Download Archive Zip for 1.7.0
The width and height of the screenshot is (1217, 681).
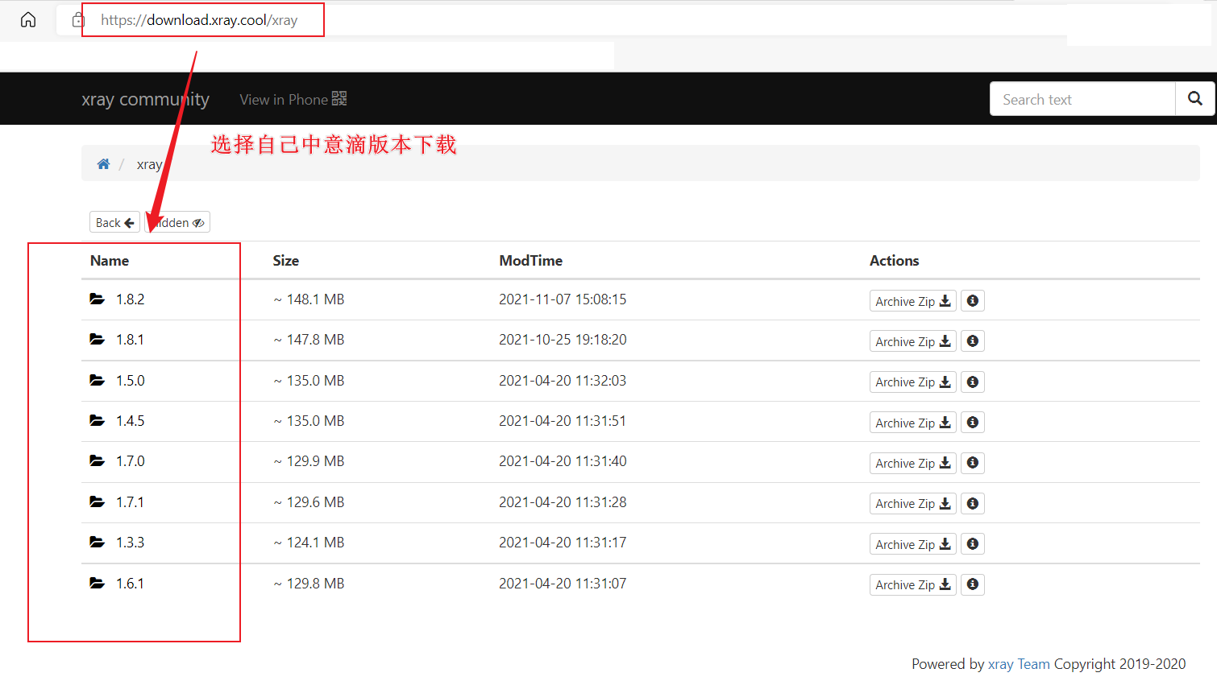coord(912,463)
